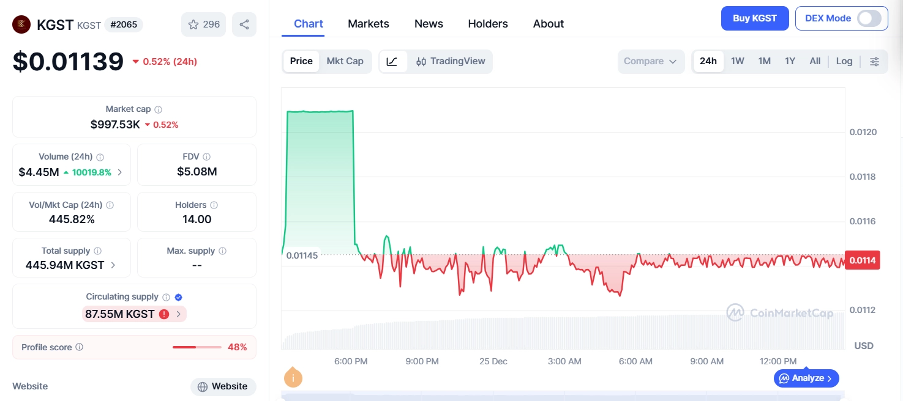Screen dimensions: 903x401
Task: Click the orange event marker on timeline
Action: (x=293, y=378)
